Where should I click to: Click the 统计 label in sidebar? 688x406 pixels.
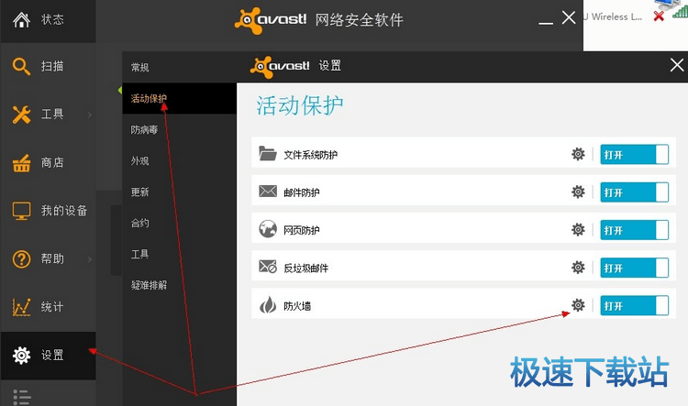pos(52,307)
